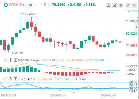This screenshot has width=139, height=99.
Task: Click the WTI crude oil logo icon
Action: click(x=6, y=5)
